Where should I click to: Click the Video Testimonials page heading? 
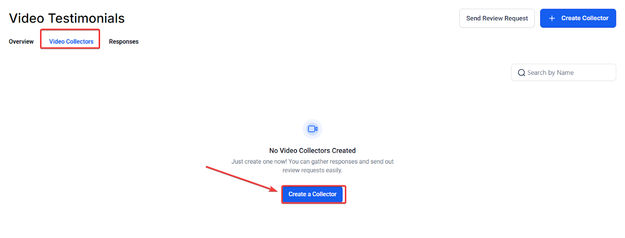click(67, 18)
